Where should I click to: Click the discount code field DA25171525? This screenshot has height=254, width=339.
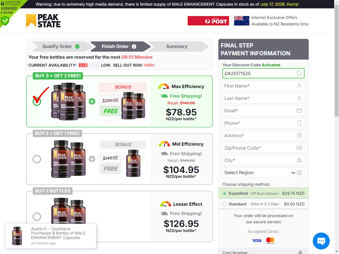(263, 73)
